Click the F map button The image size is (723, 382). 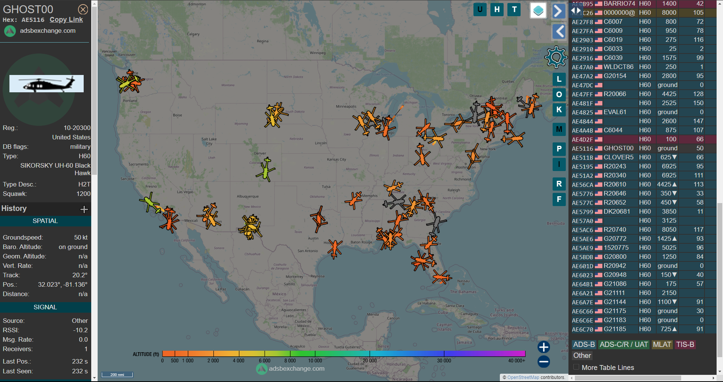[559, 199]
